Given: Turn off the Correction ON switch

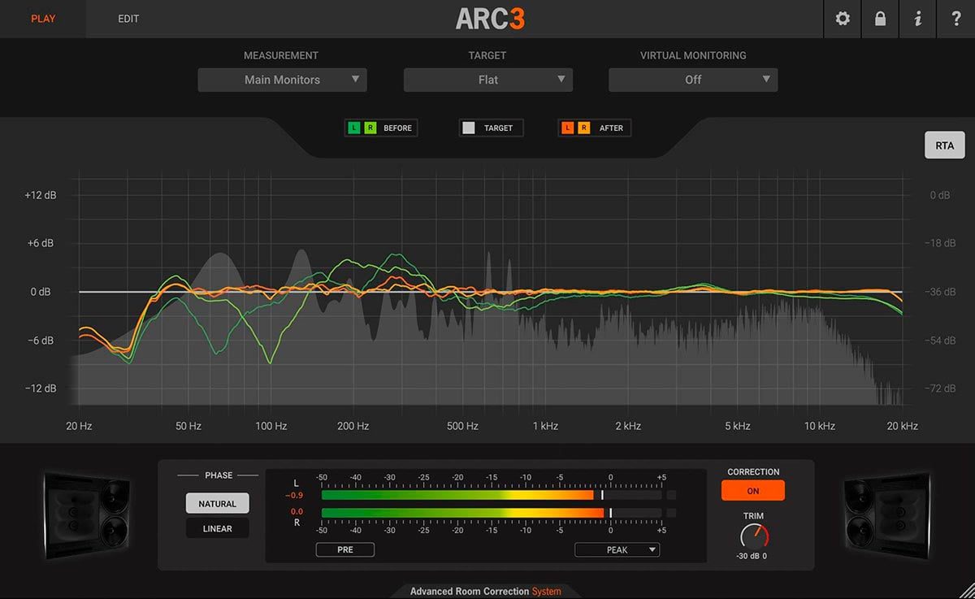Looking at the screenshot, I should pos(753,491).
